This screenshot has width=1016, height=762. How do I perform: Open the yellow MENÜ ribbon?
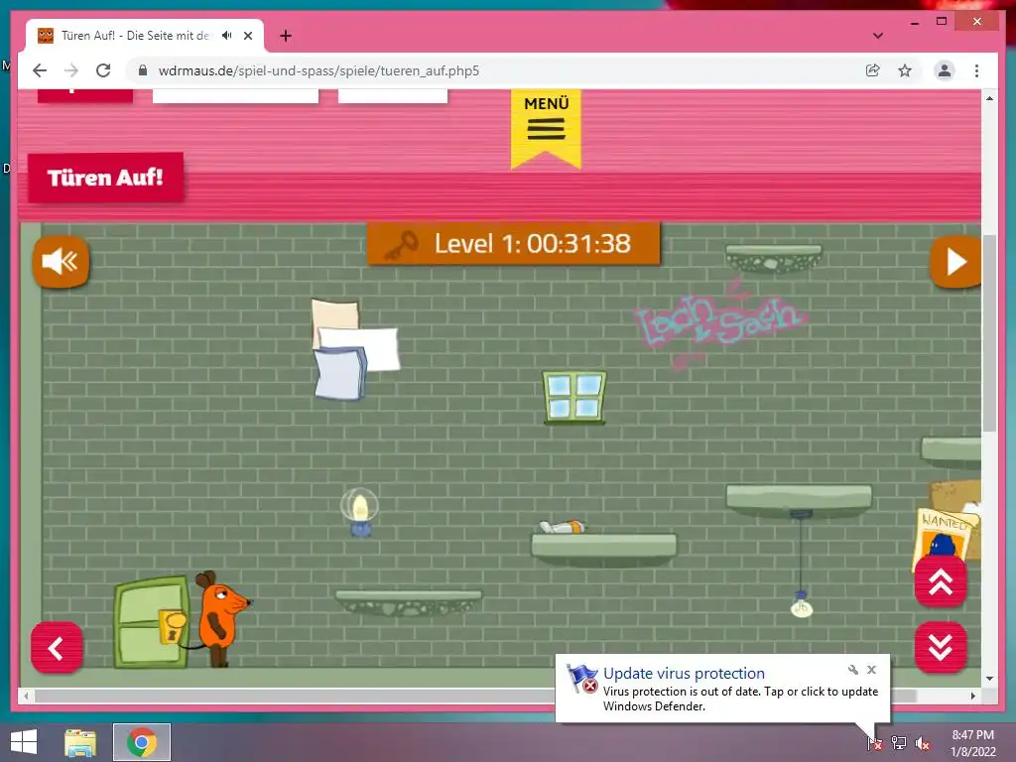click(547, 128)
